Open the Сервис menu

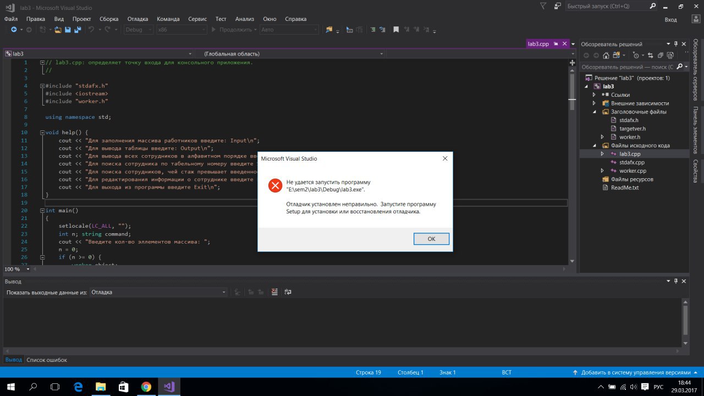click(197, 19)
